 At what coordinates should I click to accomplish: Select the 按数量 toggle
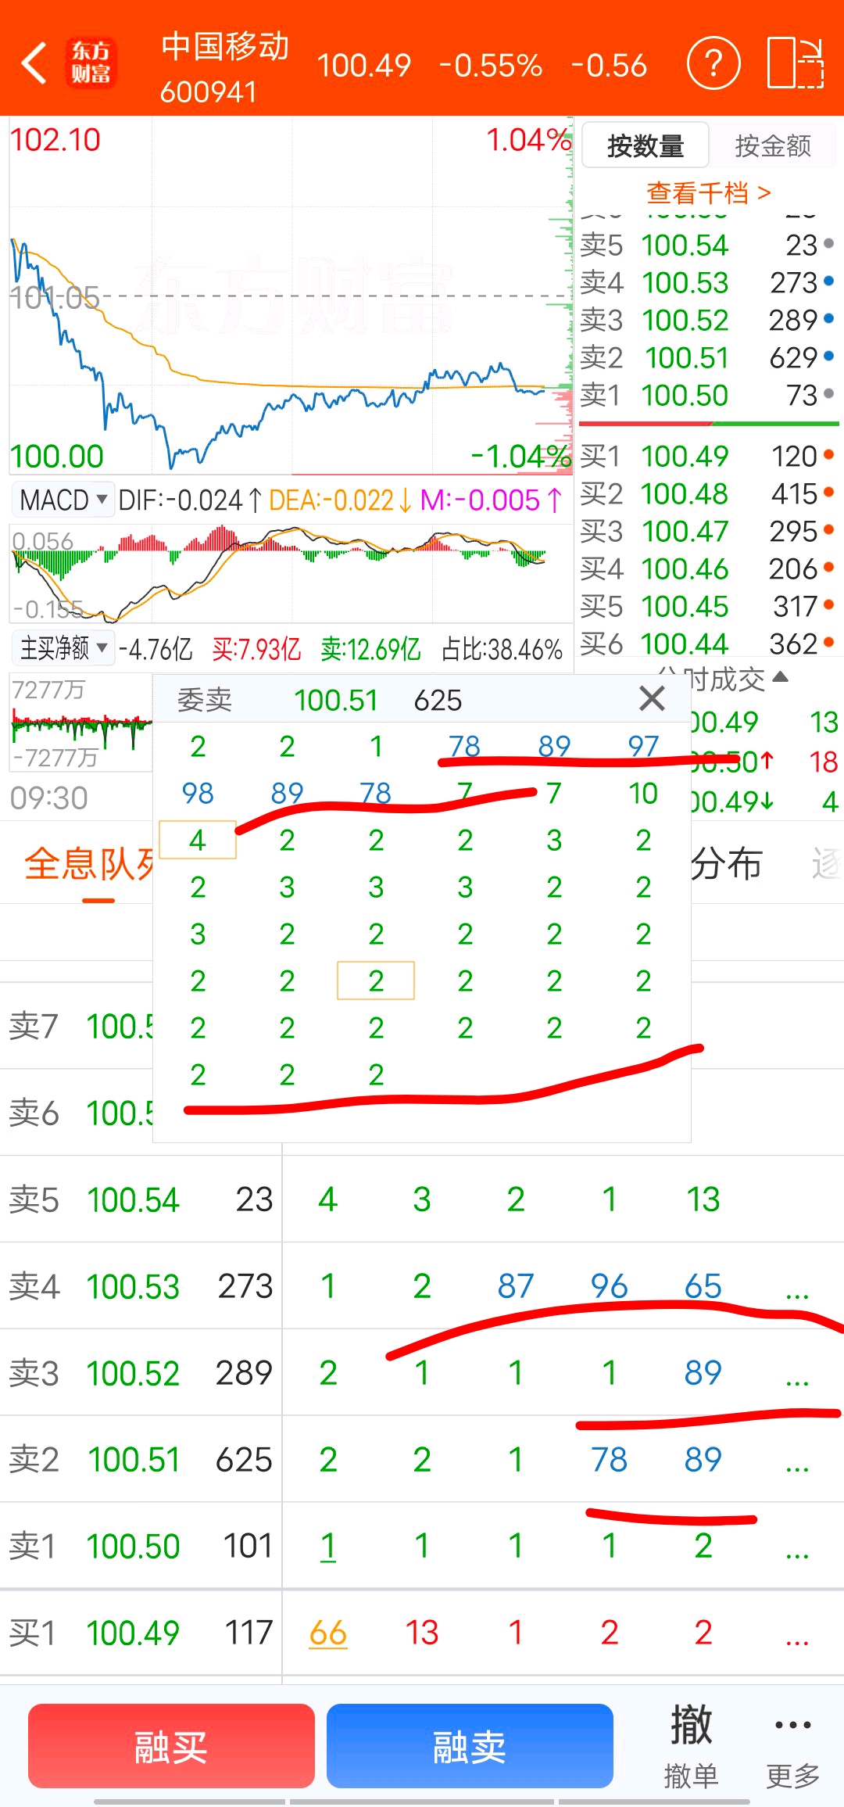click(646, 145)
